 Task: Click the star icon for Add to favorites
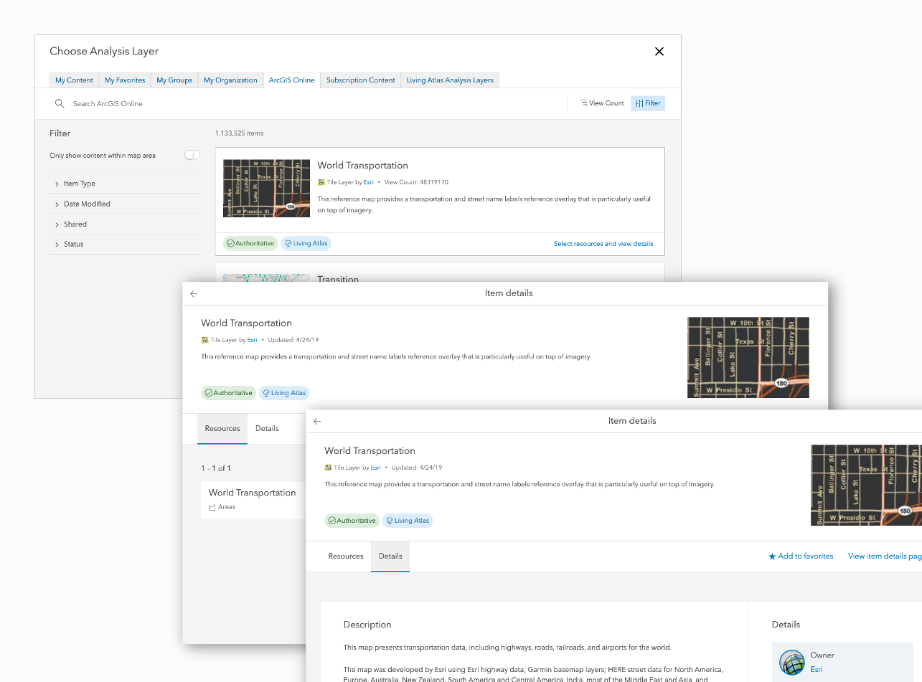point(772,557)
